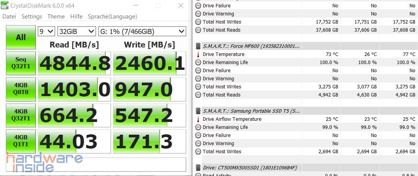Click the empty comment field below results

coord(96,164)
